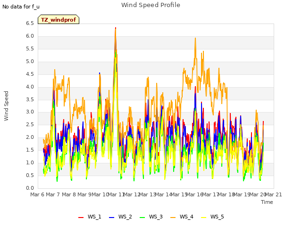Click the 3.5 y-axis tick label
This screenshot has height=226, width=302.
[x=30, y=99]
